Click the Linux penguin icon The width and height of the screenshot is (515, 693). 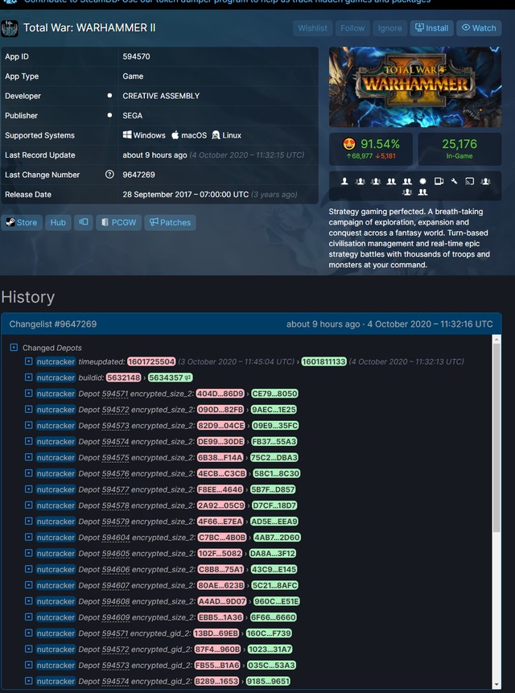coord(216,134)
